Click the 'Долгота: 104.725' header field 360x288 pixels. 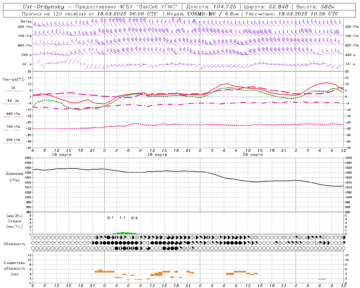[x=211, y=7]
